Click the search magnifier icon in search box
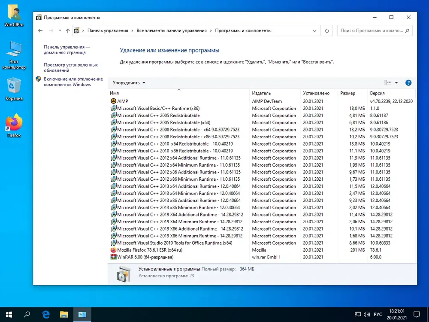This screenshot has width=429, height=322. pyautogui.click(x=407, y=30)
